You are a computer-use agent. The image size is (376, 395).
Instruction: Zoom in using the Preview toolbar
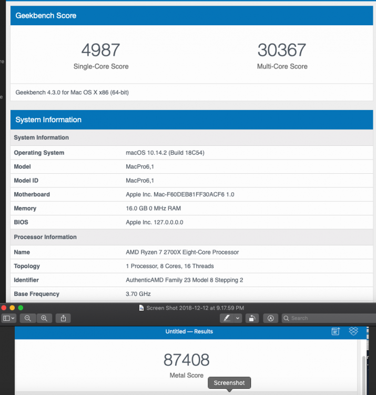point(44,318)
